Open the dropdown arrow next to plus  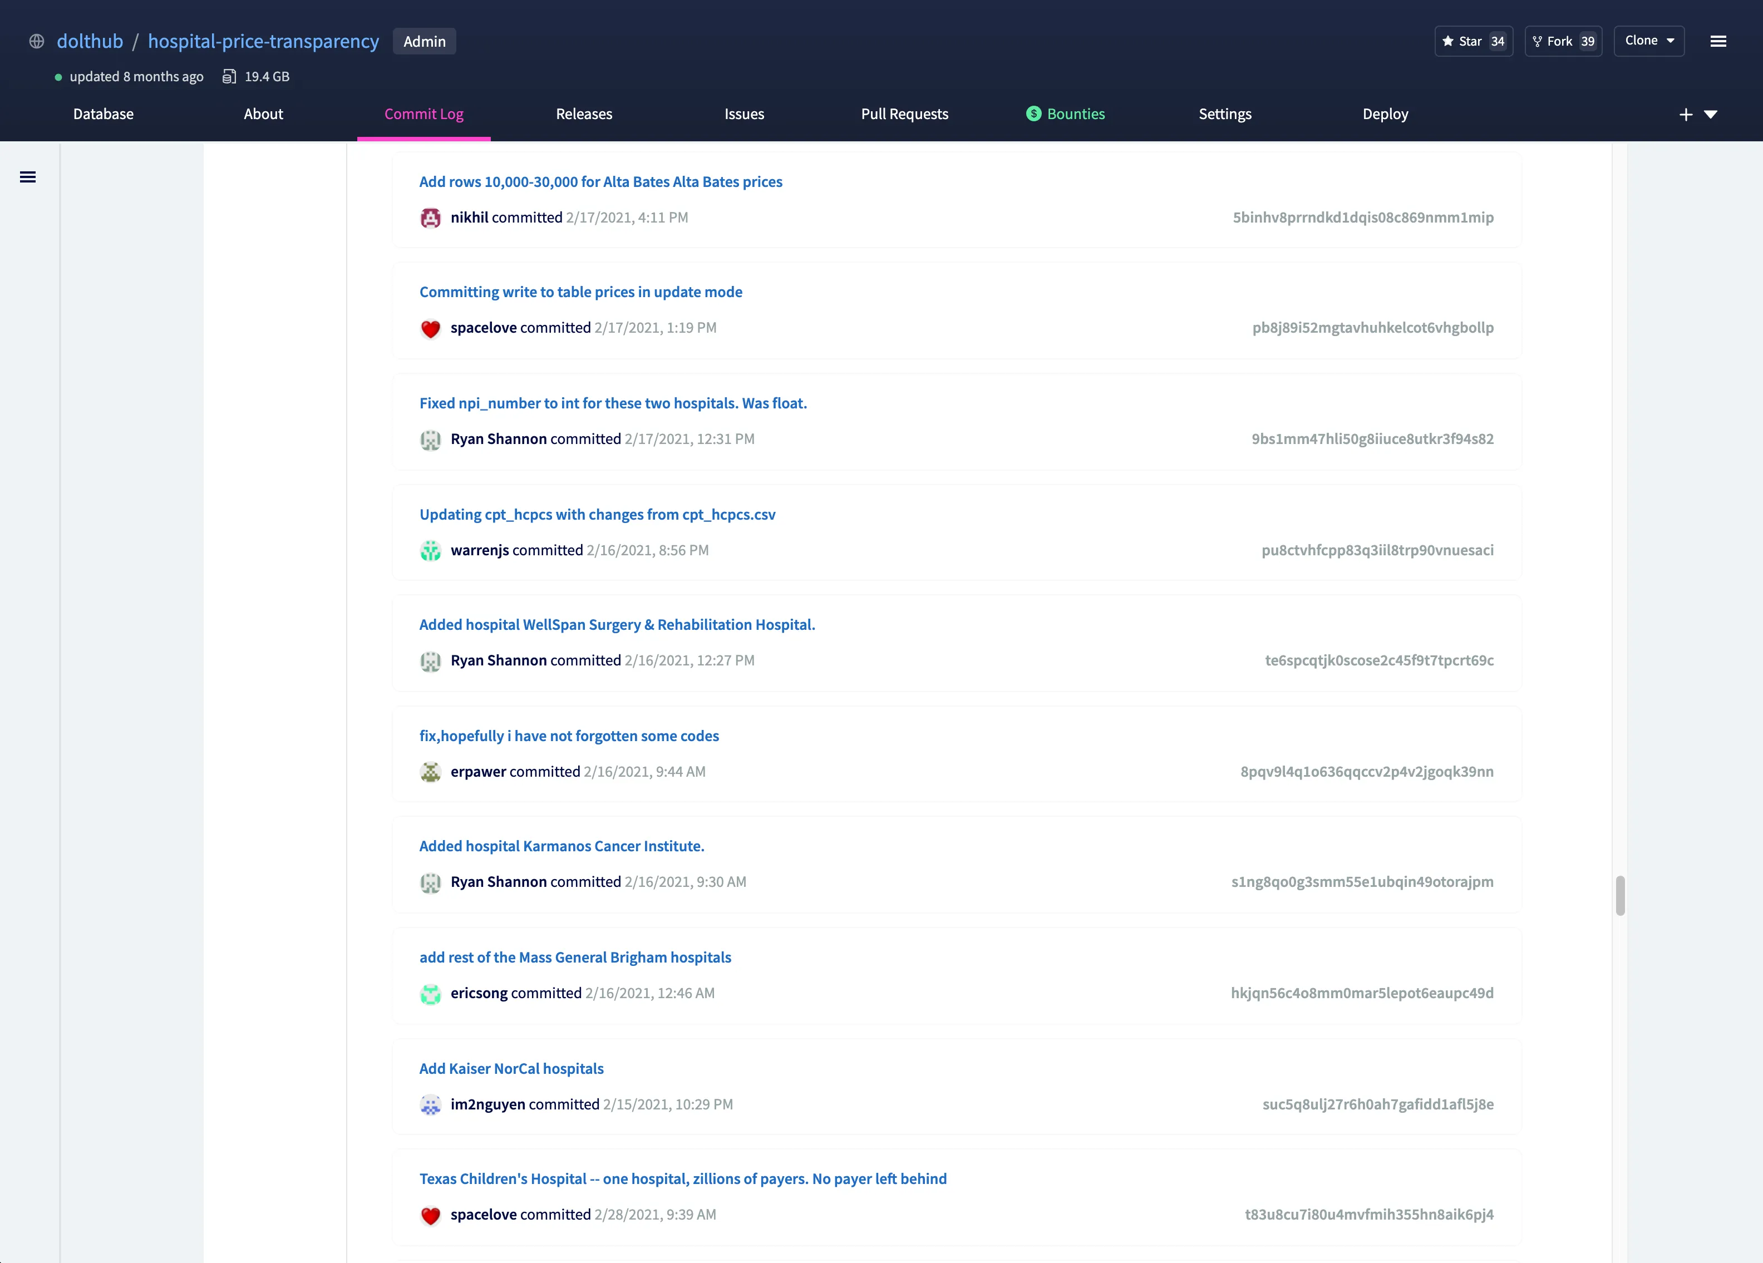[1710, 114]
